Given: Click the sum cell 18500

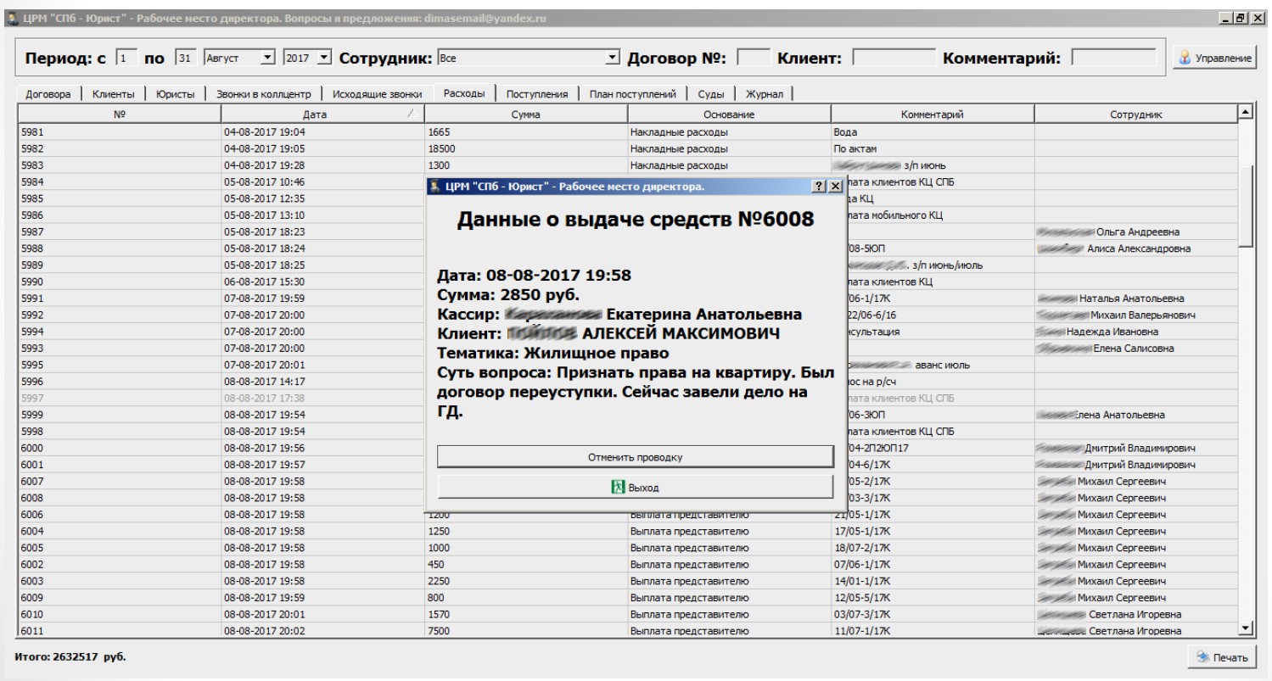Looking at the screenshot, I should [x=526, y=148].
